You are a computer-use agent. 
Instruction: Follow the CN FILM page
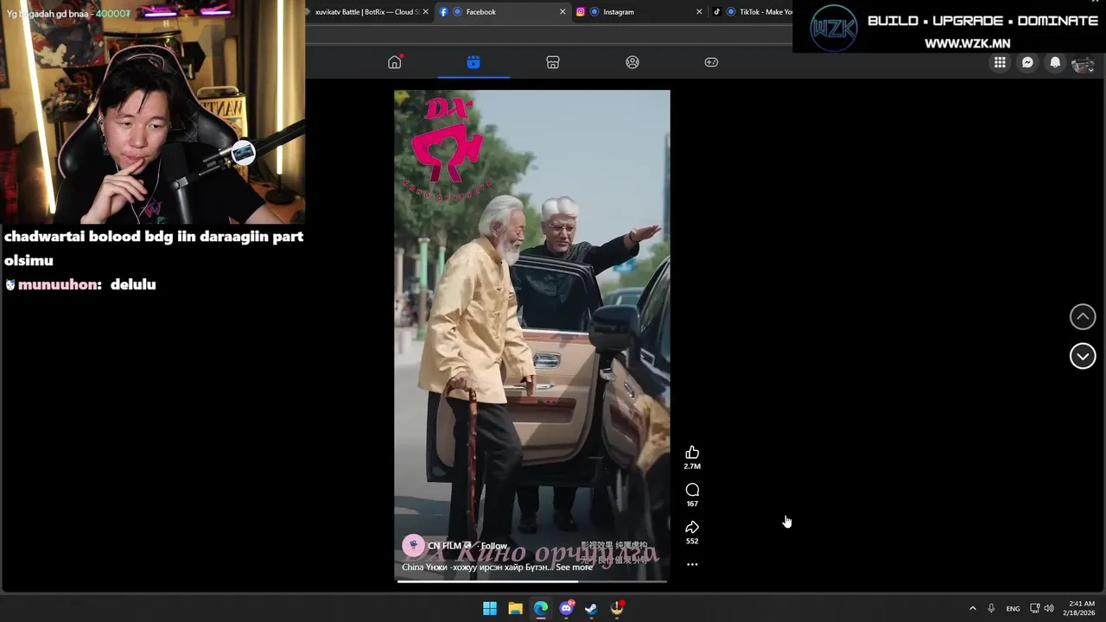(494, 546)
